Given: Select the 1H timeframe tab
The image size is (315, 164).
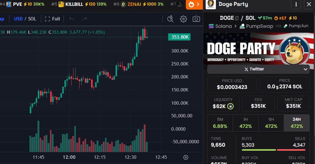Looking at the screenshot, I should [246, 123].
